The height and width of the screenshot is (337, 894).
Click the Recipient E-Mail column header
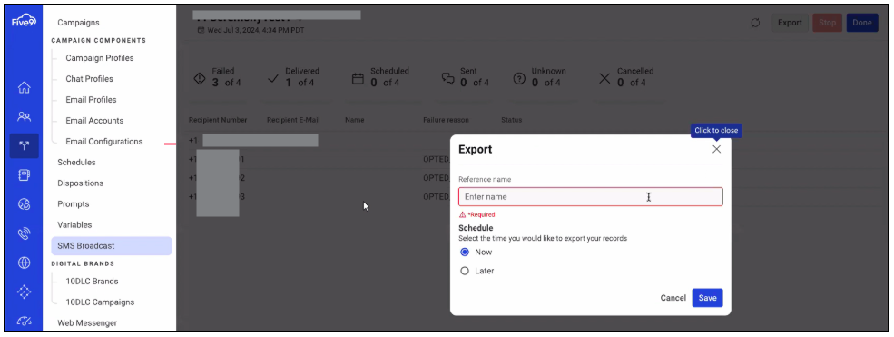(294, 120)
